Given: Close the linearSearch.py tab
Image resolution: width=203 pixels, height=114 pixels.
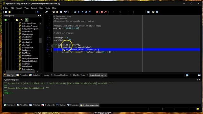Looking at the screenshot, I should click(x=106, y=75).
